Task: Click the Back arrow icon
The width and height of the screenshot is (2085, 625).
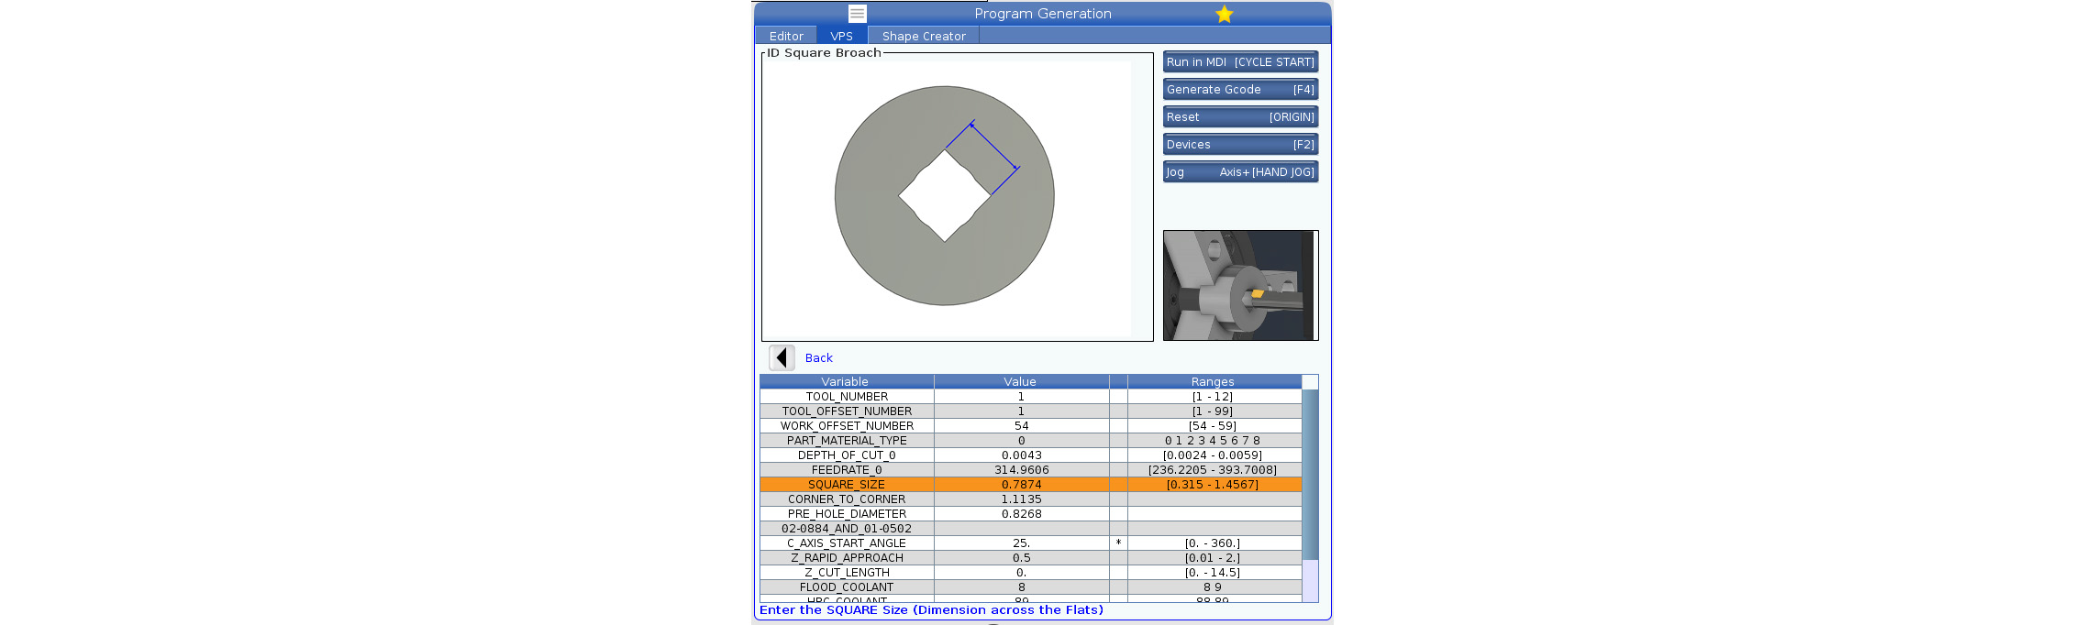Action: click(x=782, y=357)
